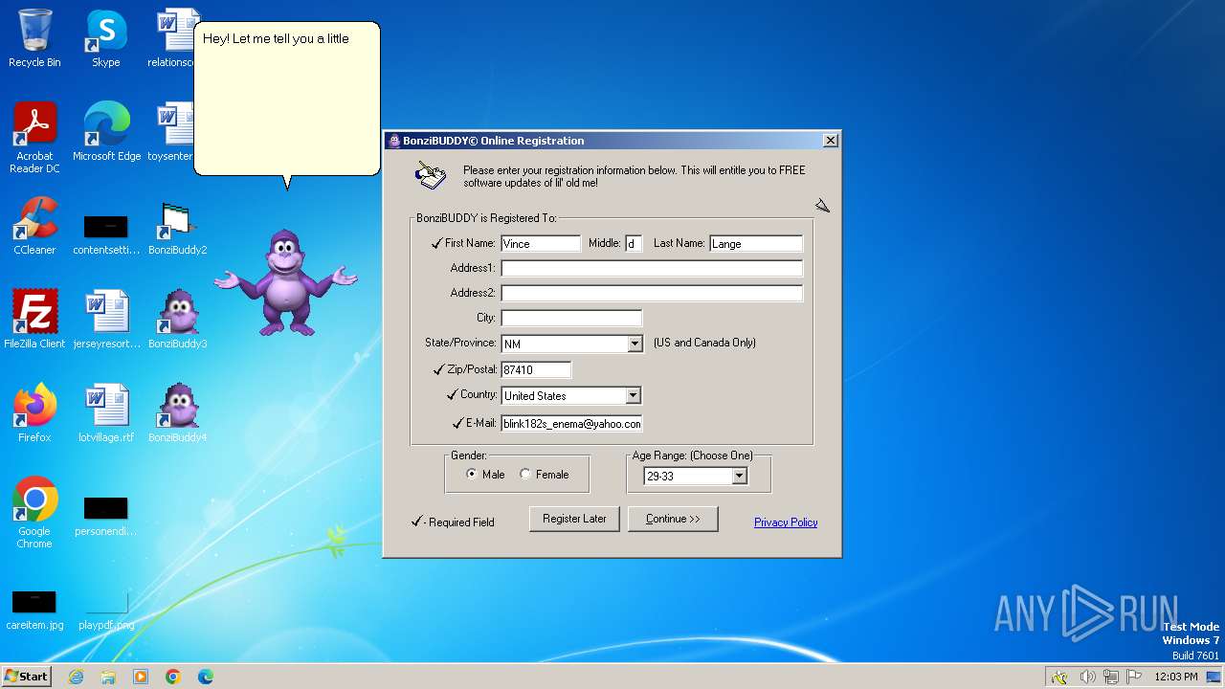Close the BonziBUDDY Online Registration dialog
This screenshot has height=689, width=1225.
point(831,141)
